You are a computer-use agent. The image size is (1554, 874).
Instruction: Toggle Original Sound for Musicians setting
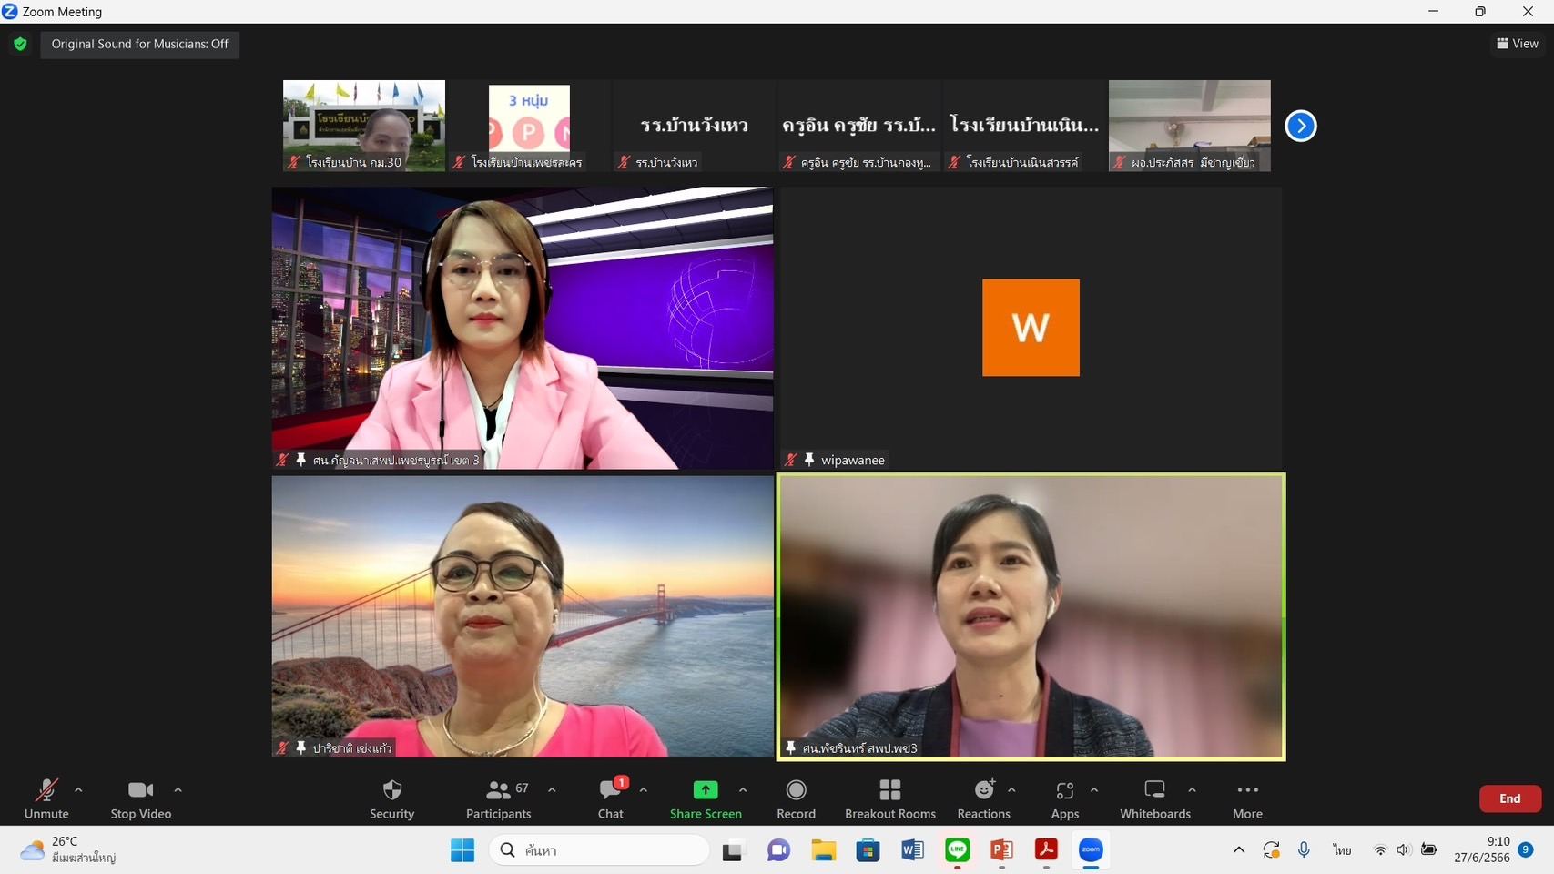(x=139, y=44)
